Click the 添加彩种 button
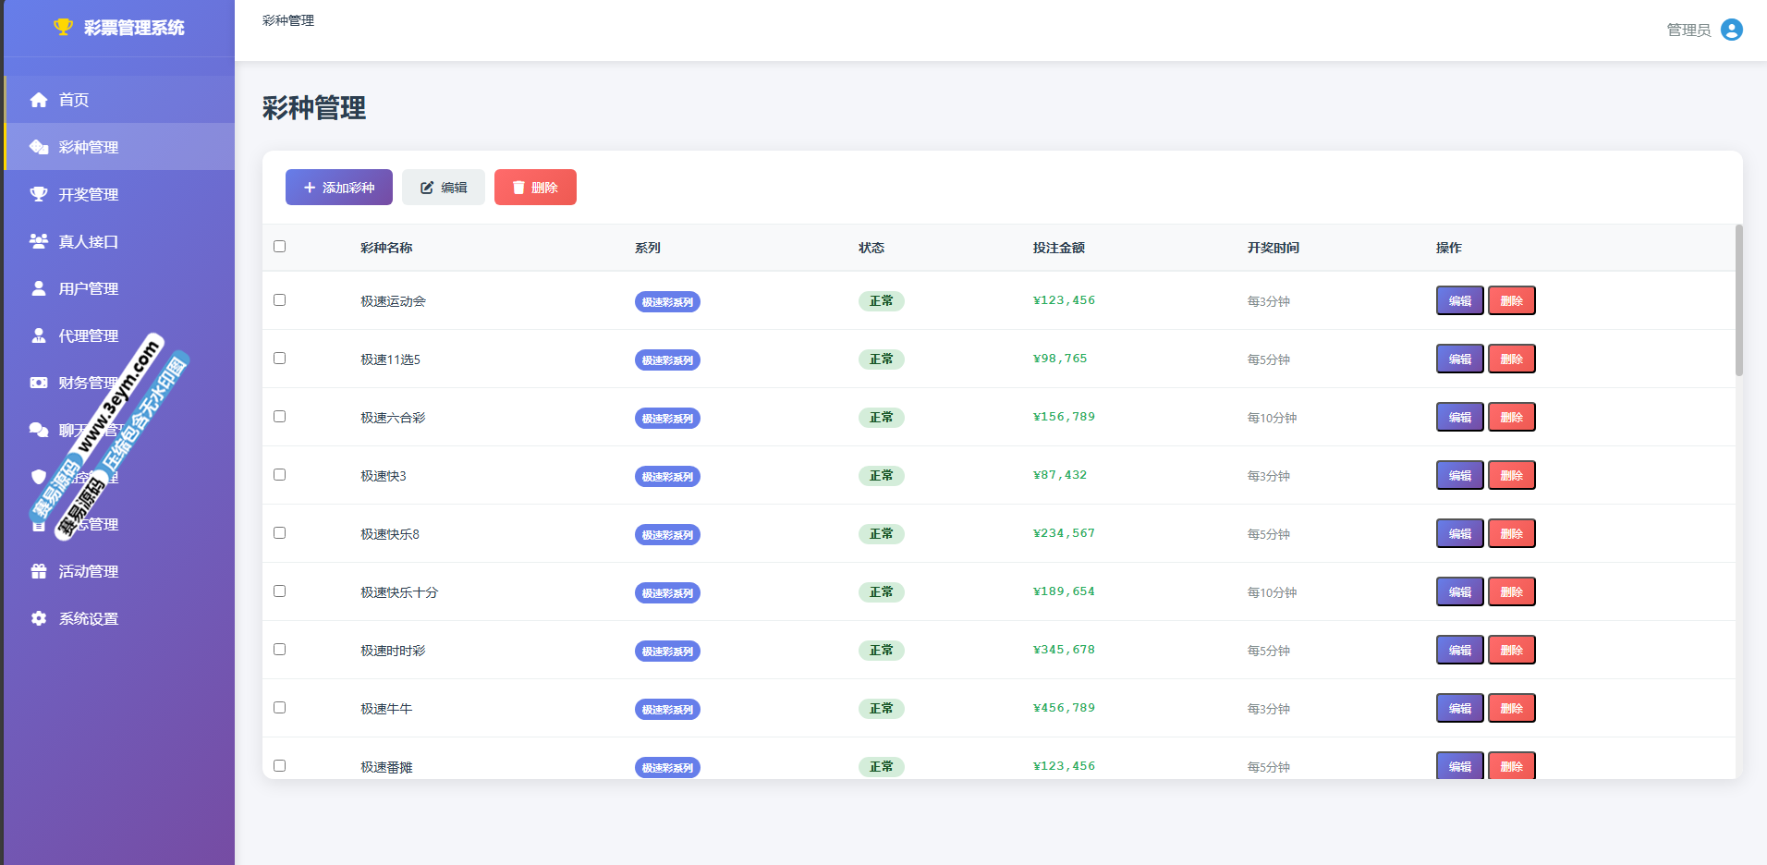 pyautogui.click(x=338, y=188)
